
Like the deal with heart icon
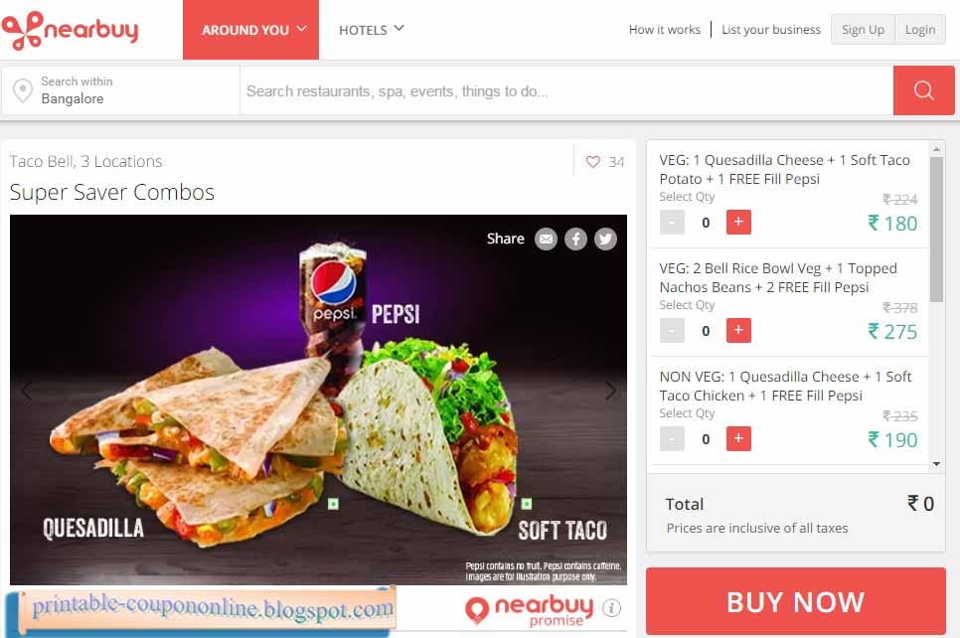[x=592, y=162]
